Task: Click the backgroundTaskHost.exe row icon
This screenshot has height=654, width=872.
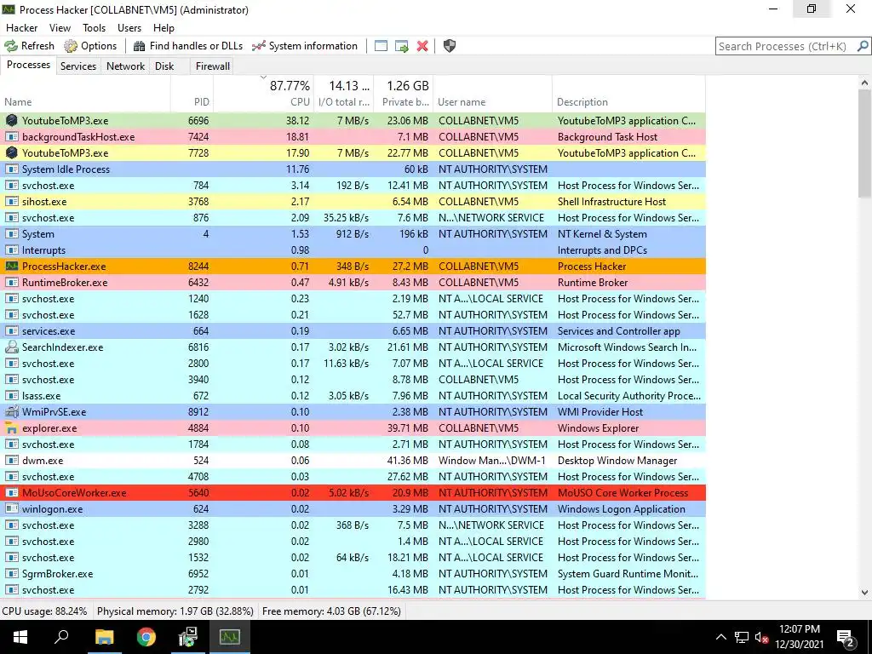Action: [x=11, y=137]
